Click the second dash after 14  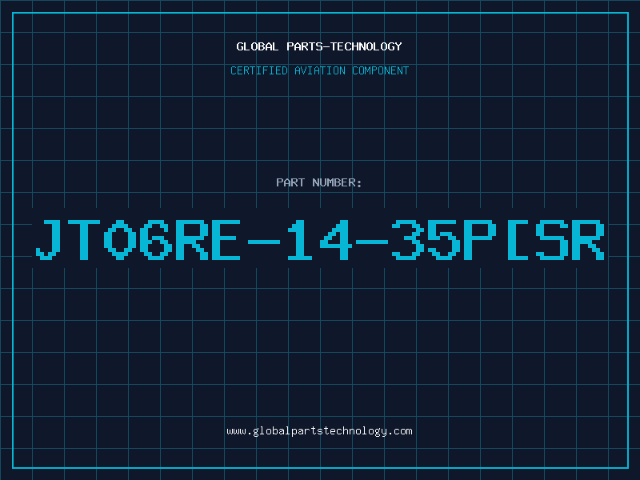[x=371, y=242]
